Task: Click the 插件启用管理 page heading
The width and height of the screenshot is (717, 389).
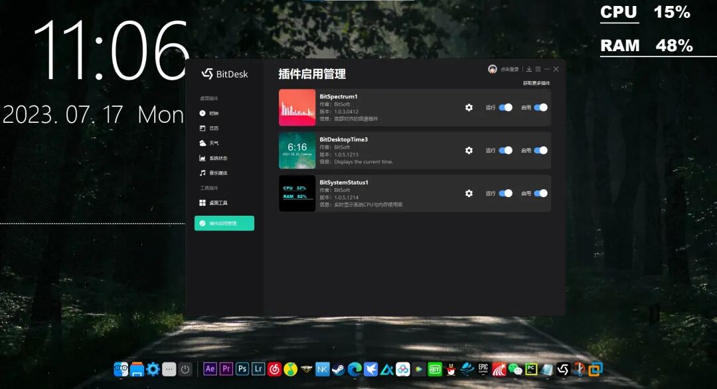Action: point(312,74)
